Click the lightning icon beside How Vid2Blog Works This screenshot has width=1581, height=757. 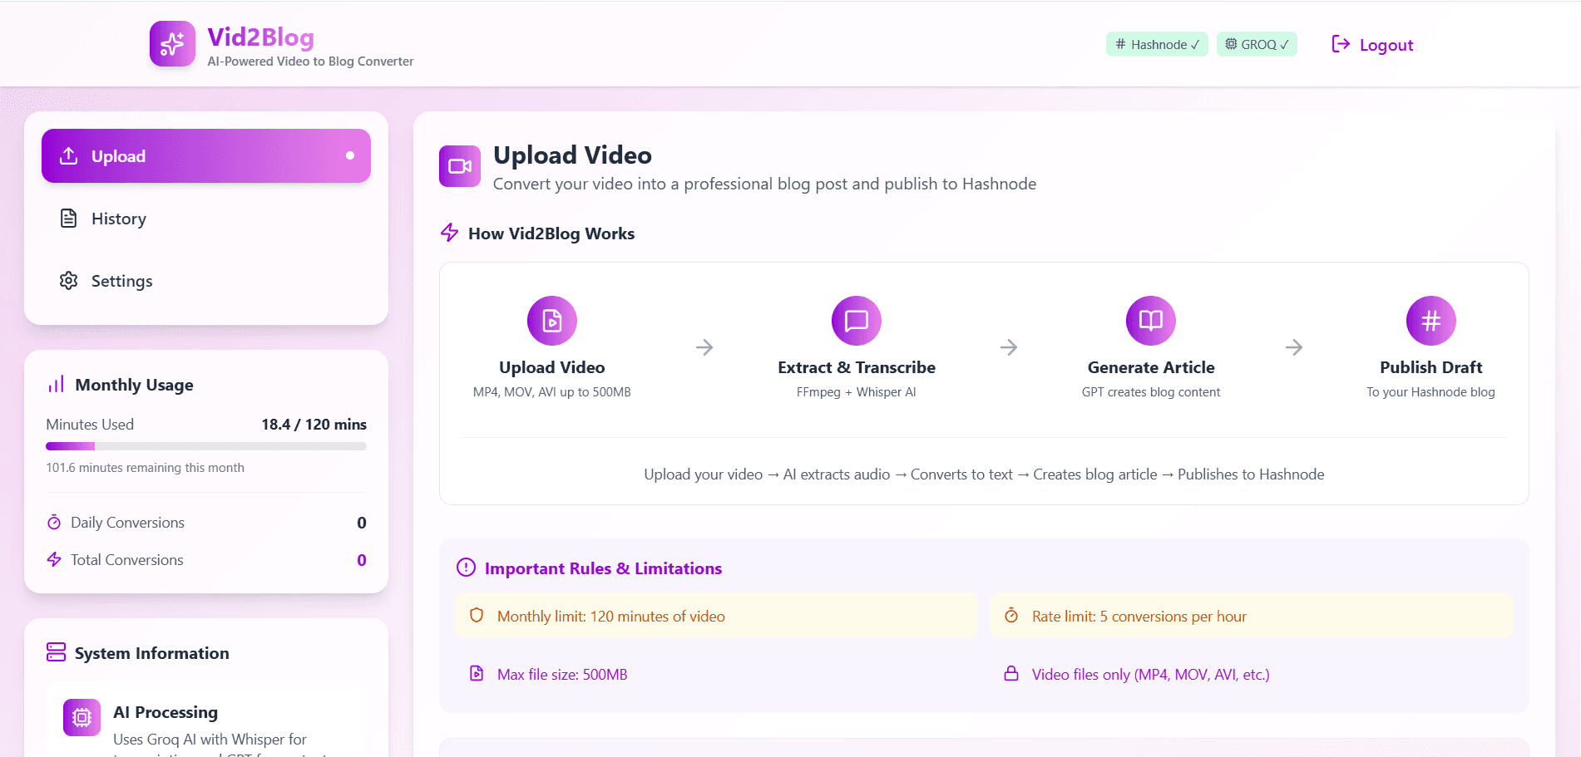[450, 233]
